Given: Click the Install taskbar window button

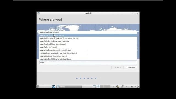Looking at the screenshot, I should [69, 87].
